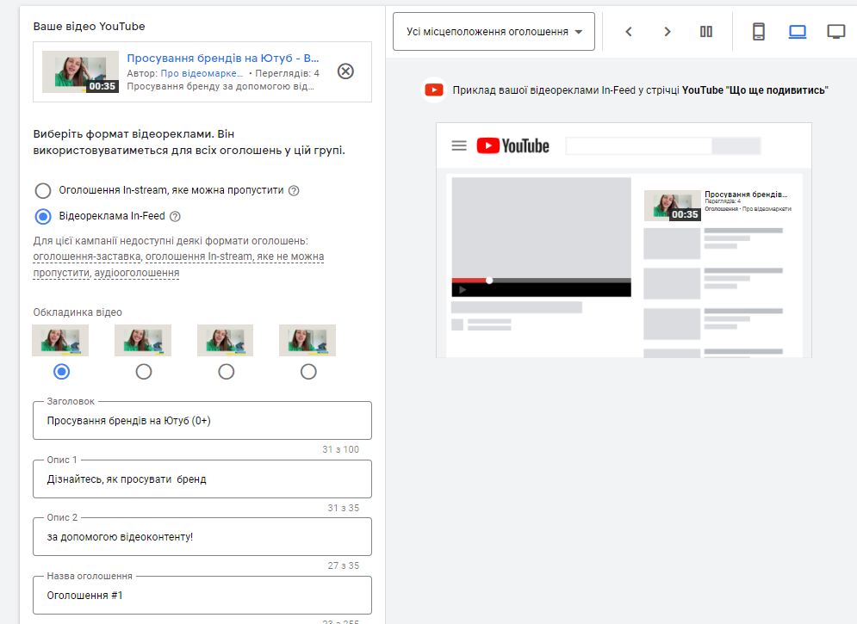The width and height of the screenshot is (857, 624).
Task: Select the skippable In-stream ad format
Action: pos(43,190)
